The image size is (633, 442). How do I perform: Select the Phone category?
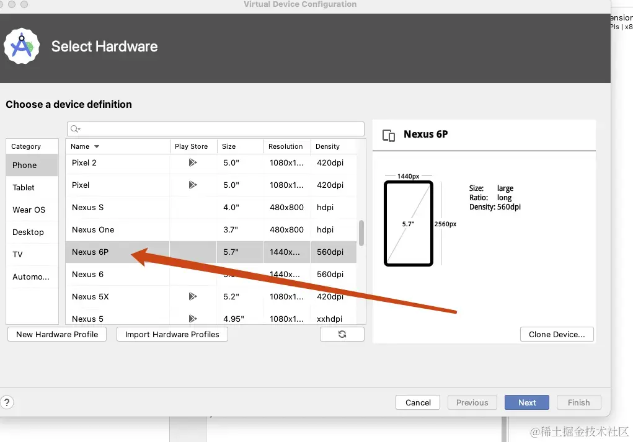32,165
